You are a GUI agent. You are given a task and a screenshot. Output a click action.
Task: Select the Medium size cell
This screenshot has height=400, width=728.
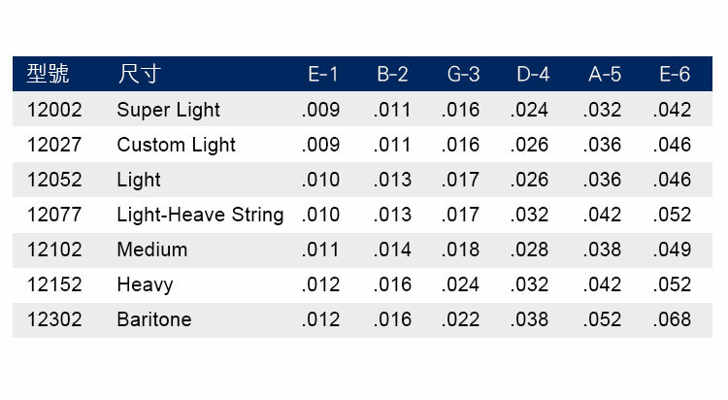coord(151,250)
